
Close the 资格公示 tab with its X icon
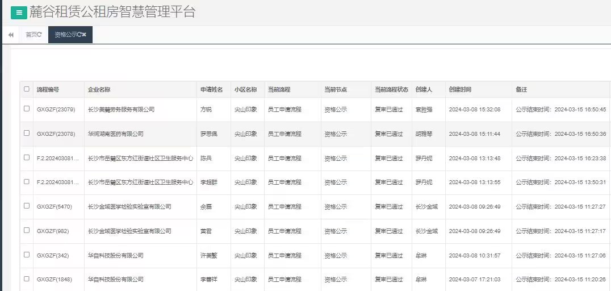tap(84, 35)
